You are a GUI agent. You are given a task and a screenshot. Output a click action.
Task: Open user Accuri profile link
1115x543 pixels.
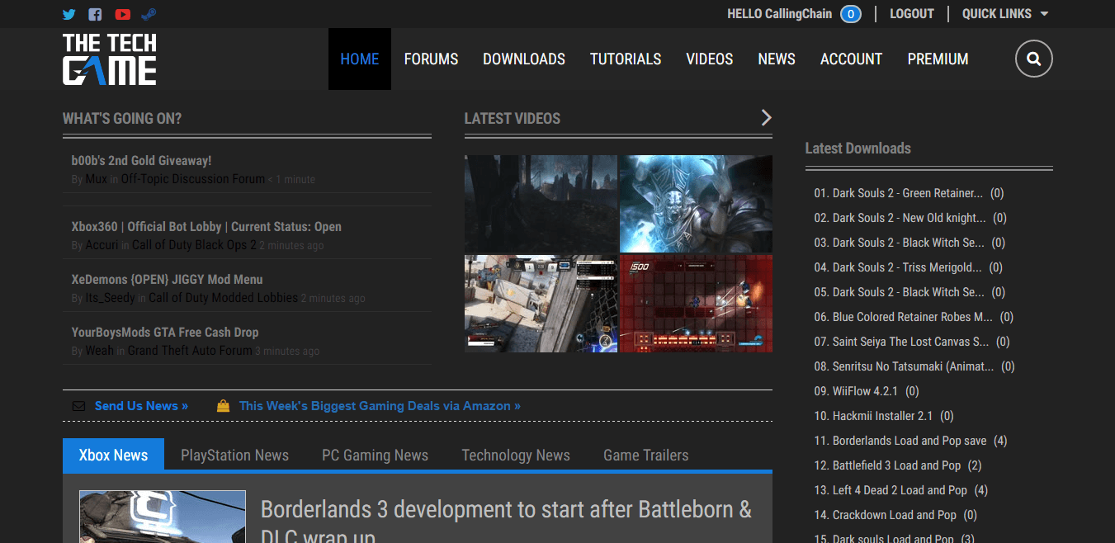(102, 245)
